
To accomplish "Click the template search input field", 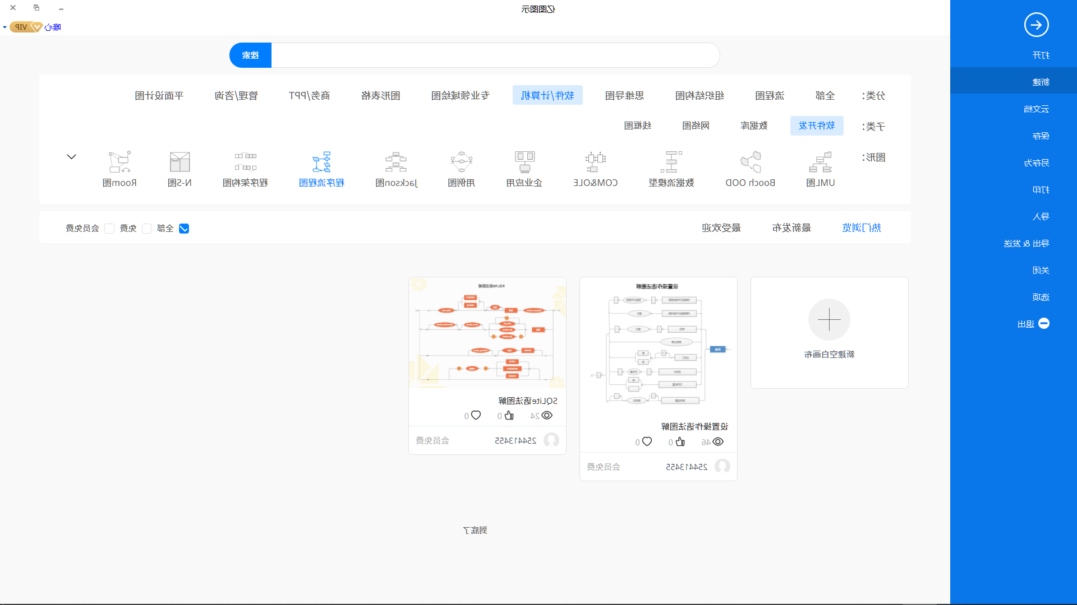I will 495,55.
